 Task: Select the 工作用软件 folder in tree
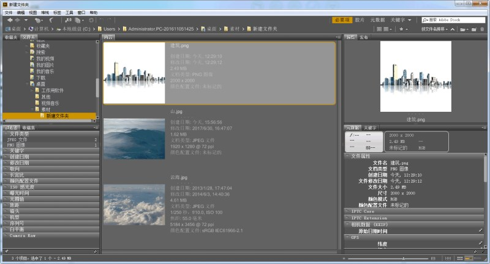pos(53,90)
